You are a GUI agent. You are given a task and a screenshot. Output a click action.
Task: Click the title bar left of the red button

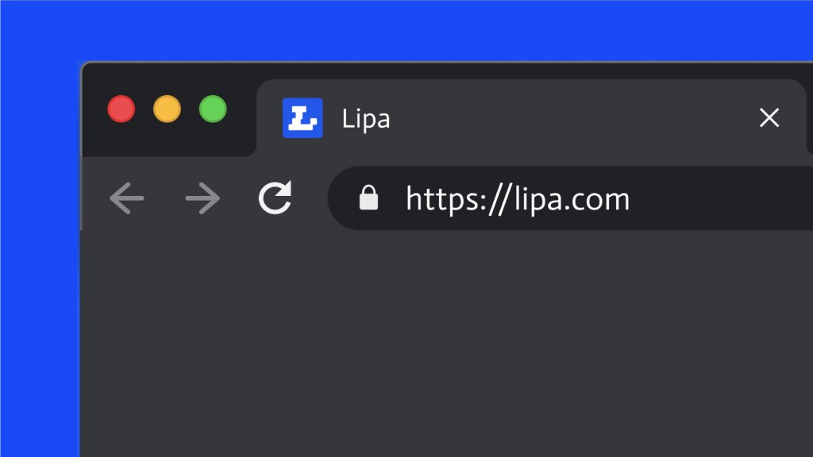tap(95, 109)
